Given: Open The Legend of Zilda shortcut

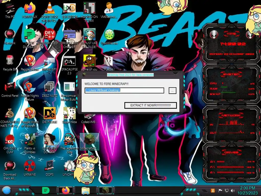Looking at the screenshot, I should pyautogui.click(x=69, y=143).
